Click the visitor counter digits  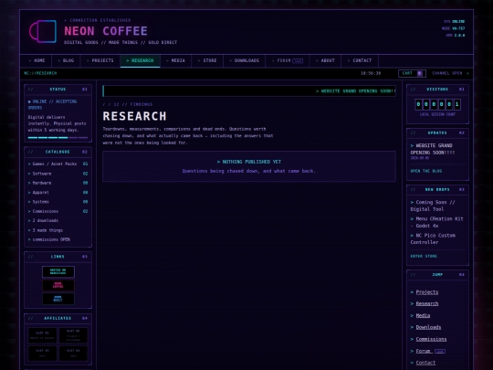tap(437, 104)
